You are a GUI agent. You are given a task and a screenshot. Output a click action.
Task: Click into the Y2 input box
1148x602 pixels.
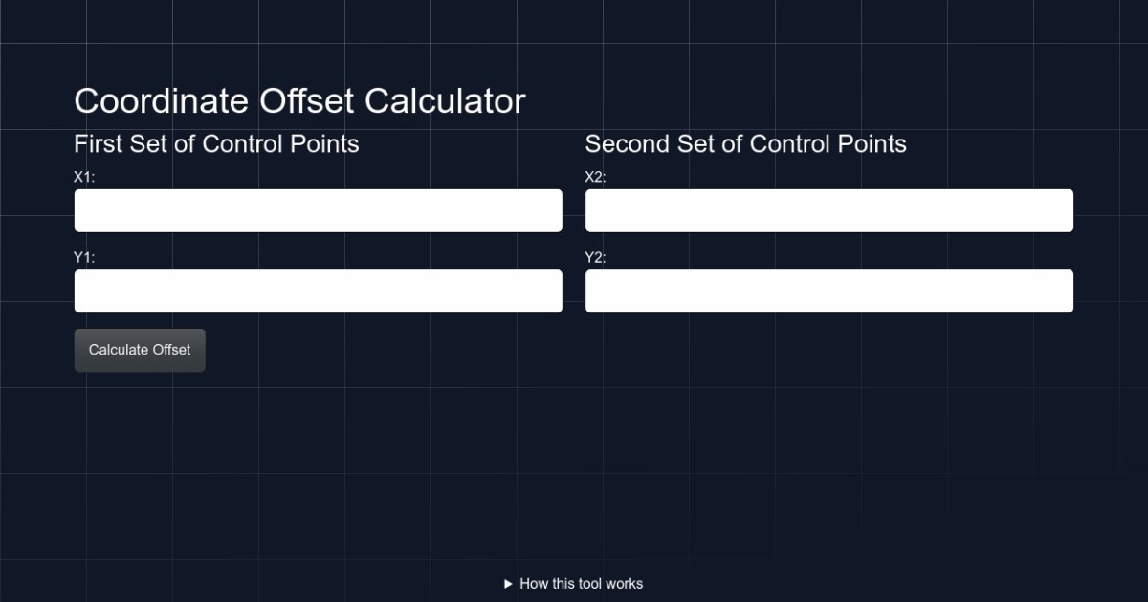coord(828,290)
